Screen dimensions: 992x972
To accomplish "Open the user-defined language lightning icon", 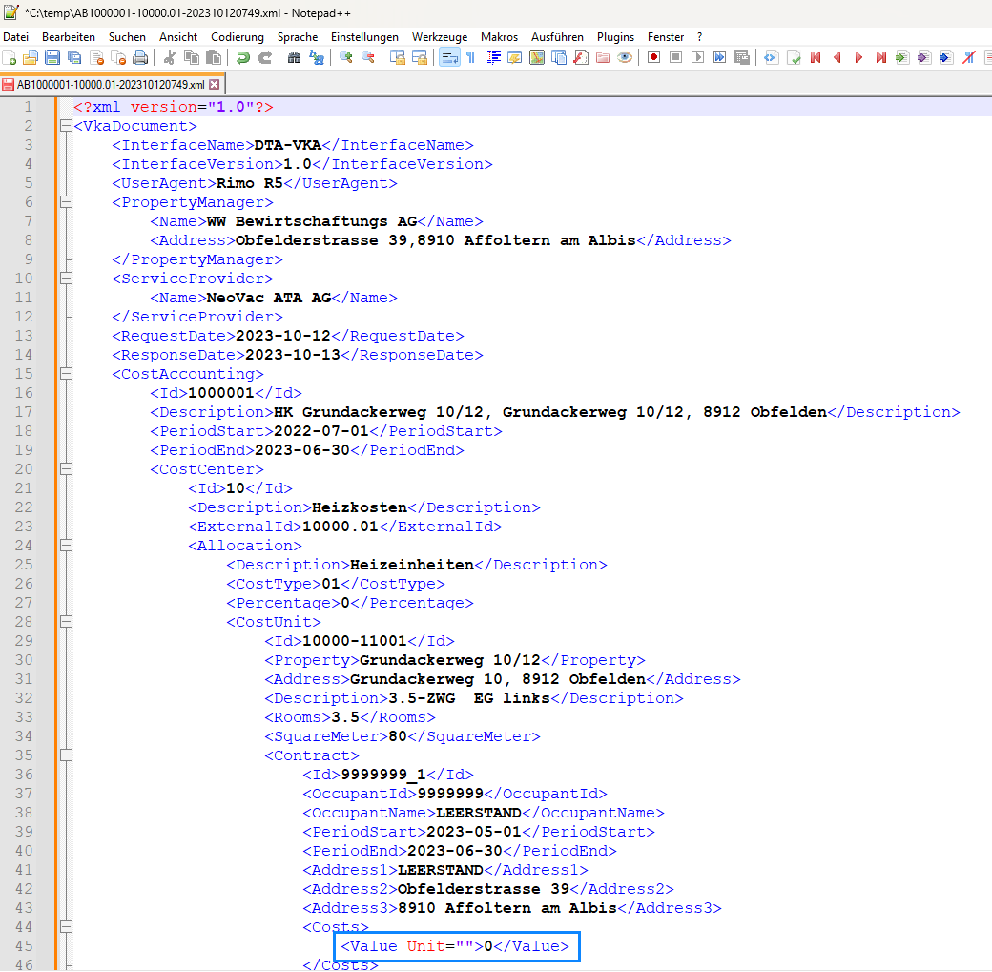I will click(515, 58).
